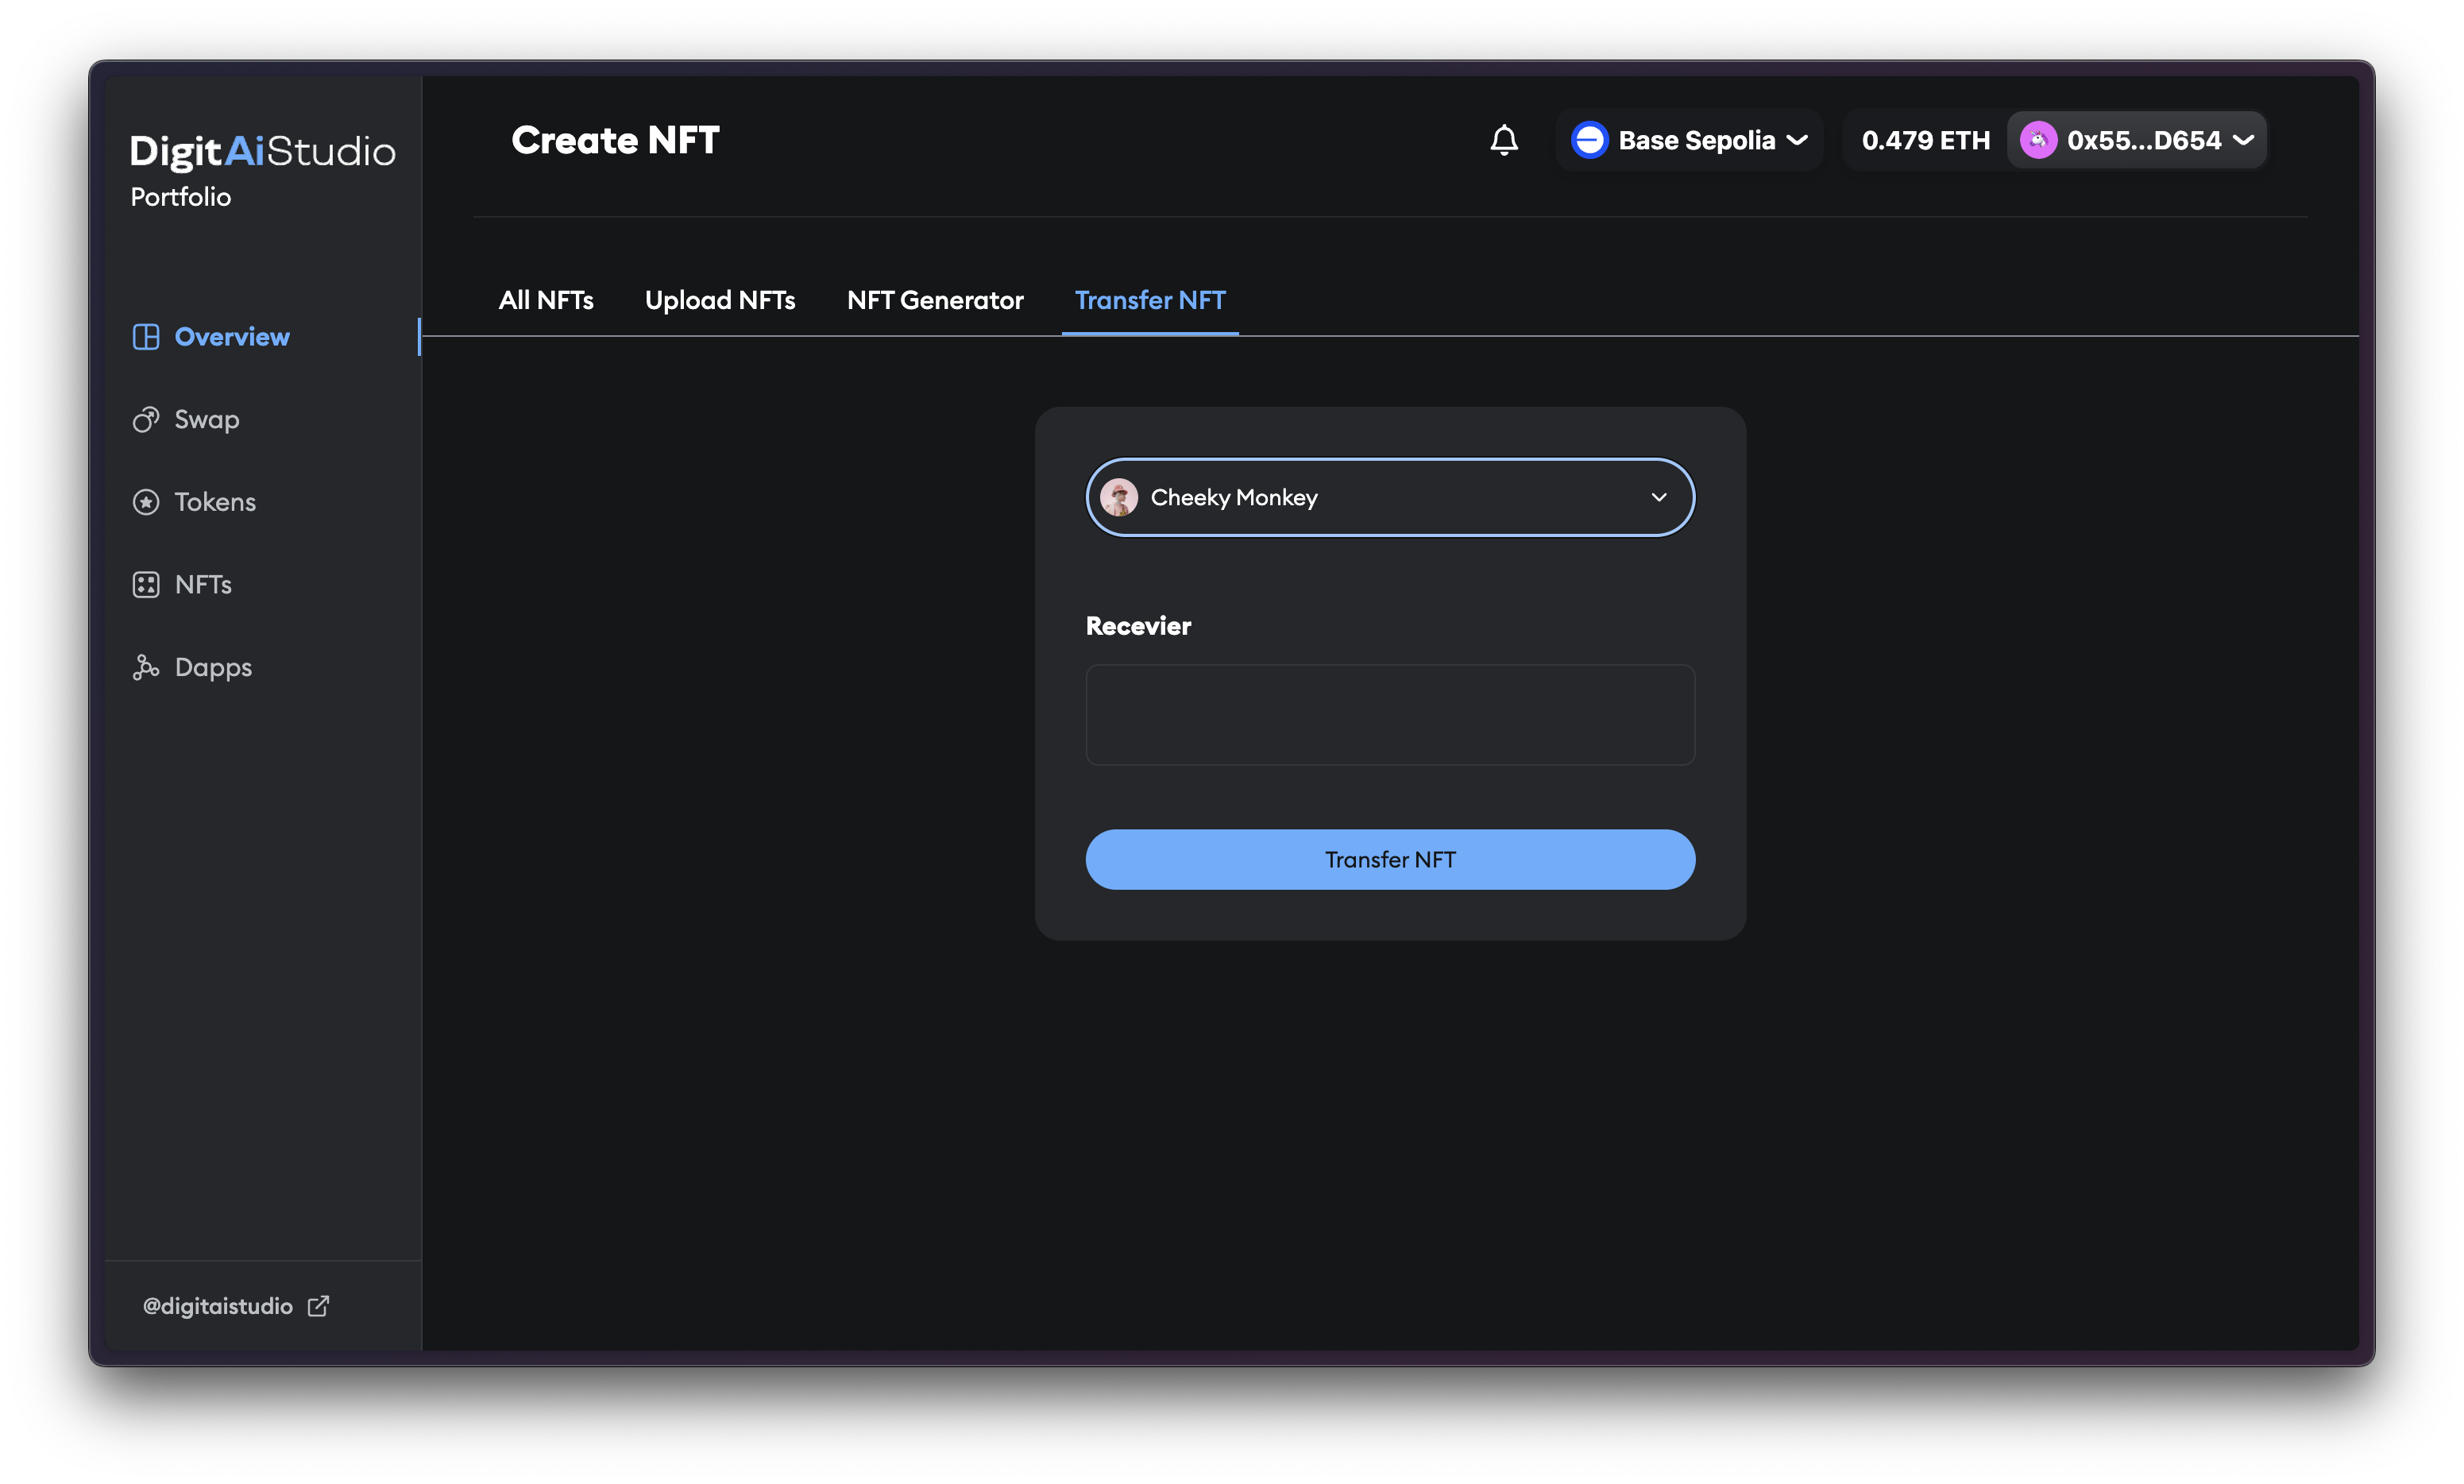The width and height of the screenshot is (2464, 1484).
Task: Click Cheeky Monkey NFT thumbnail avatar
Action: tap(1118, 497)
